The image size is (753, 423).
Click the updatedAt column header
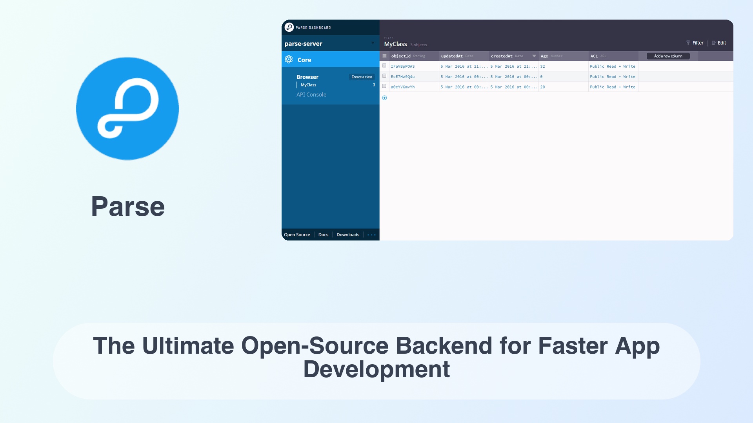click(464, 56)
